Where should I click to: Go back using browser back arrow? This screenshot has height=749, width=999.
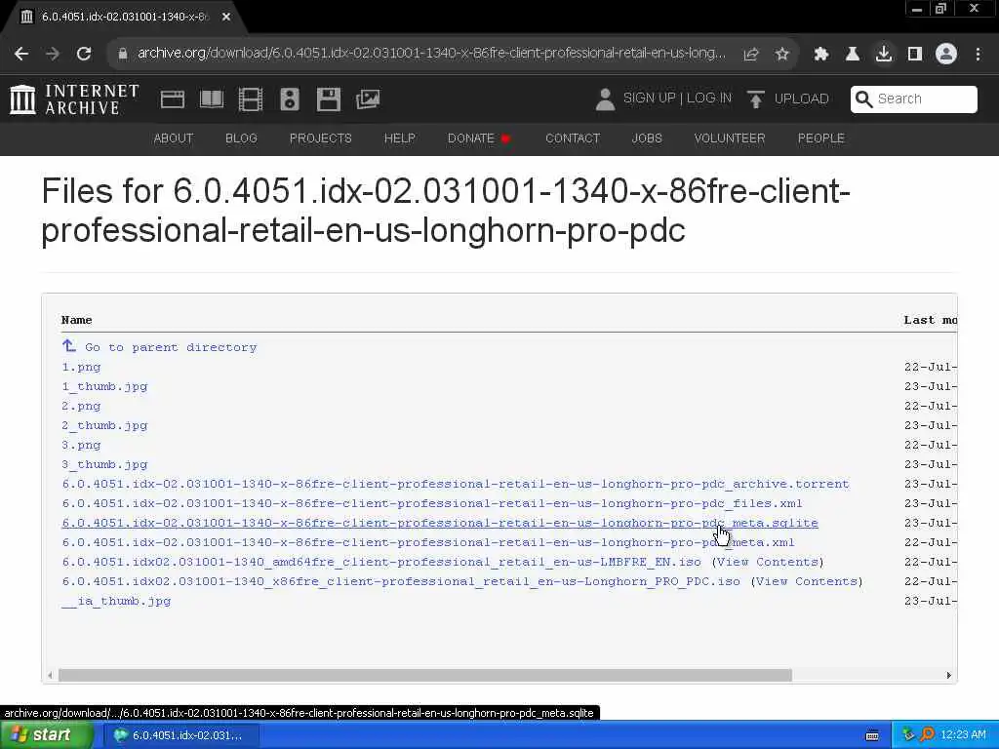click(x=21, y=54)
